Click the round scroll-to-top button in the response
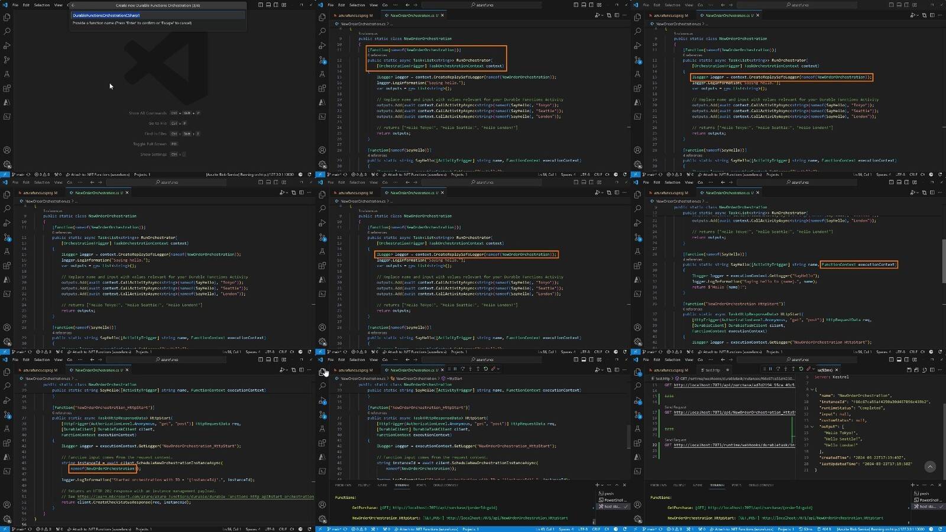Screen dimensions: 946x532 click(930, 467)
